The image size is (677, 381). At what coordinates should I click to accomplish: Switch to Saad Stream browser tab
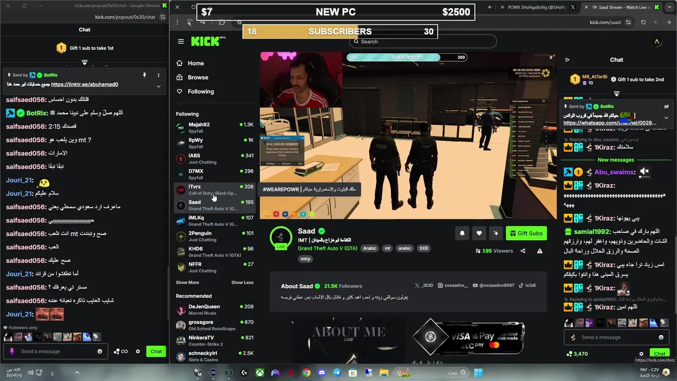(x=621, y=7)
